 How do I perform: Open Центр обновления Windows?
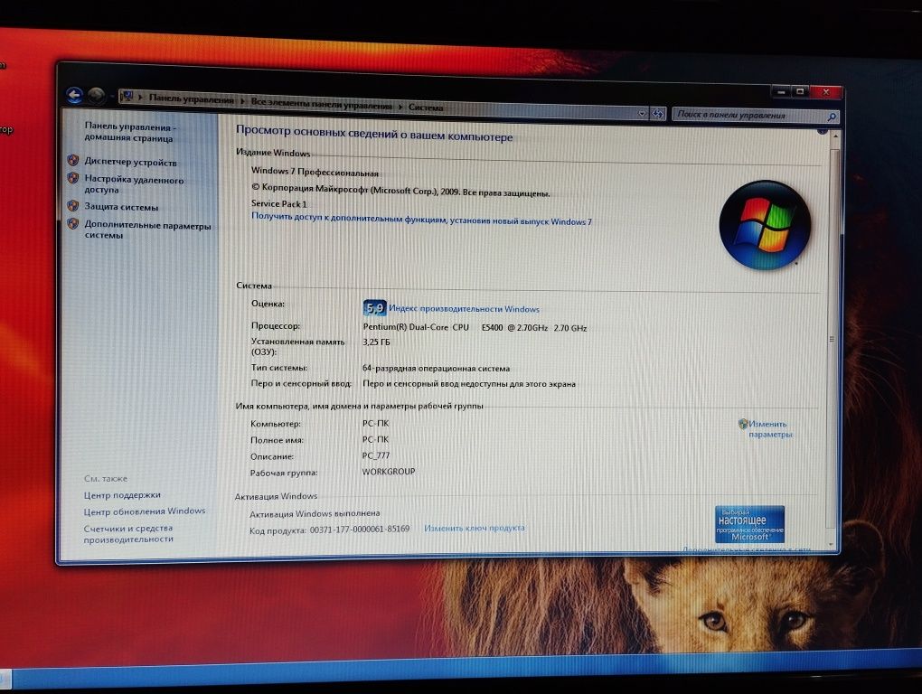[145, 511]
